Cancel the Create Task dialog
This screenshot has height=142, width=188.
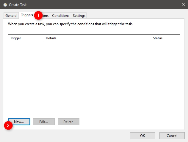172,136
